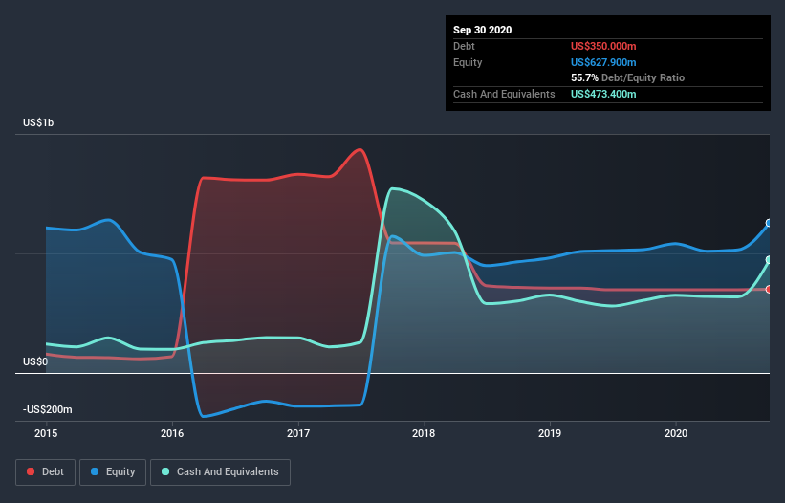Click the US$473.400m cash value
This screenshot has height=503, width=785.
tap(603, 94)
